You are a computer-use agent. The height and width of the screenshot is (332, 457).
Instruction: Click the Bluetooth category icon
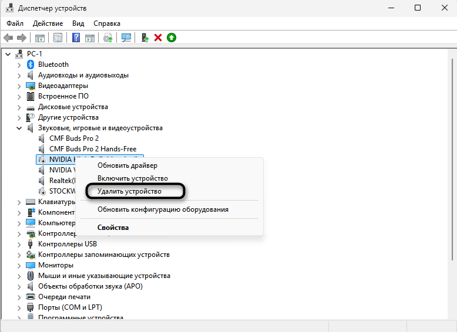[31, 65]
